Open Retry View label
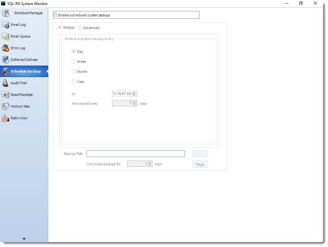328x247 pixels. [x=19, y=118]
